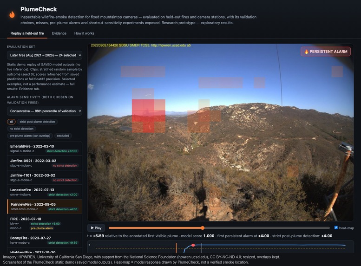This screenshot has width=361, height=266.
Task: Click the 'pre-plume alarm' badge on FIRE row
Action: coord(42,228)
